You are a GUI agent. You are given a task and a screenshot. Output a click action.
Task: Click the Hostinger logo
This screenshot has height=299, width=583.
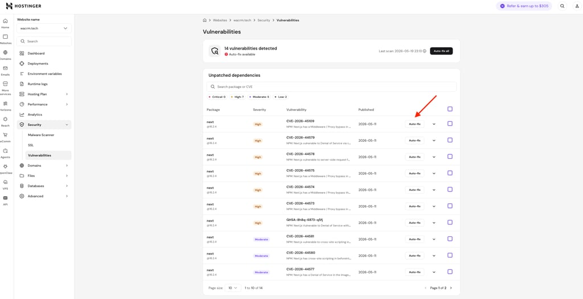tap(23, 6)
